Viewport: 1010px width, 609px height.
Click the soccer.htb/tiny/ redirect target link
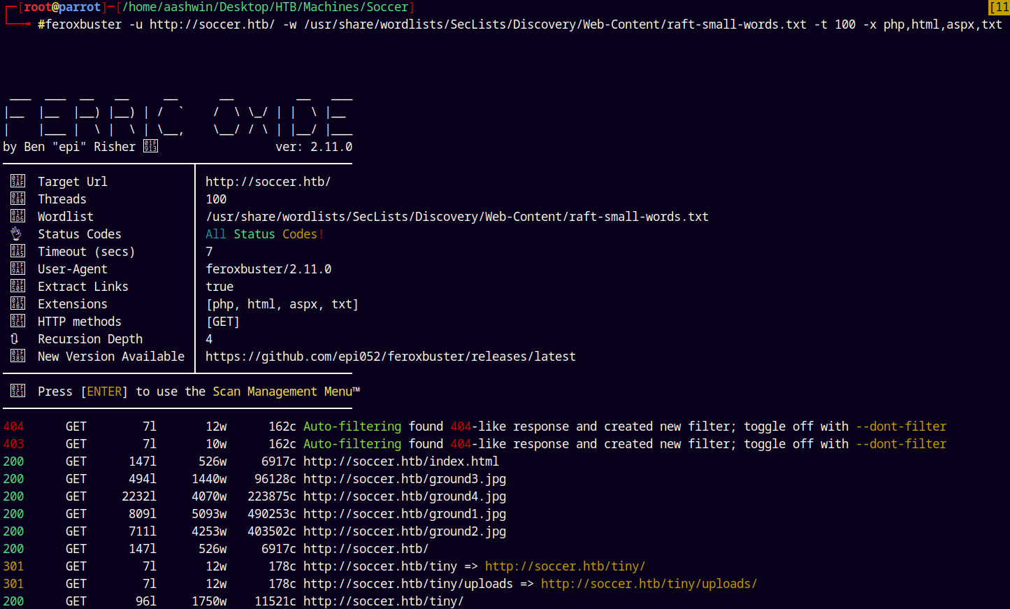(565, 566)
